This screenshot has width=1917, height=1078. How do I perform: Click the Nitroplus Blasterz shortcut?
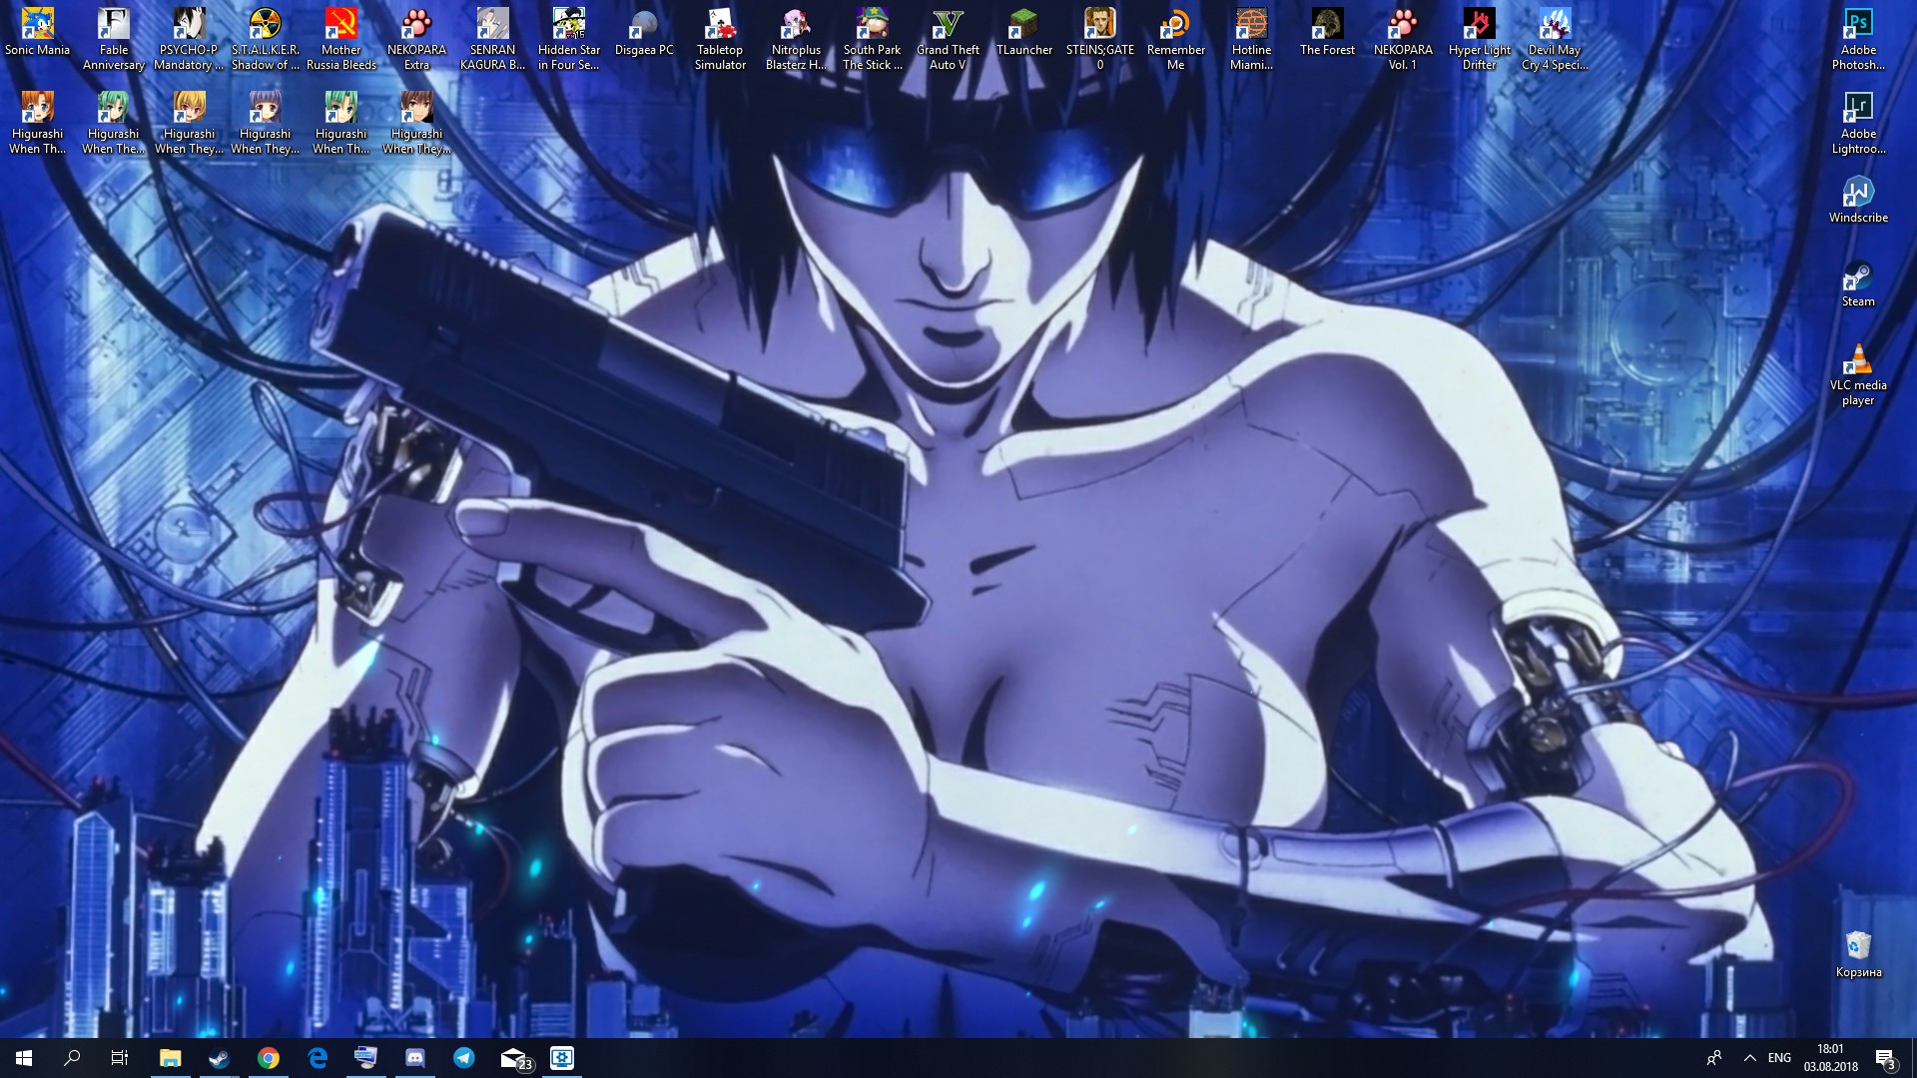point(796,40)
